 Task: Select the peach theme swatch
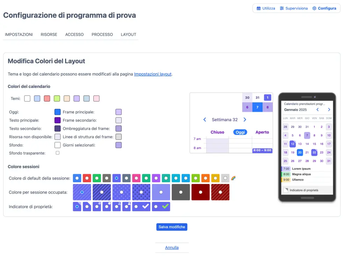click(67, 98)
